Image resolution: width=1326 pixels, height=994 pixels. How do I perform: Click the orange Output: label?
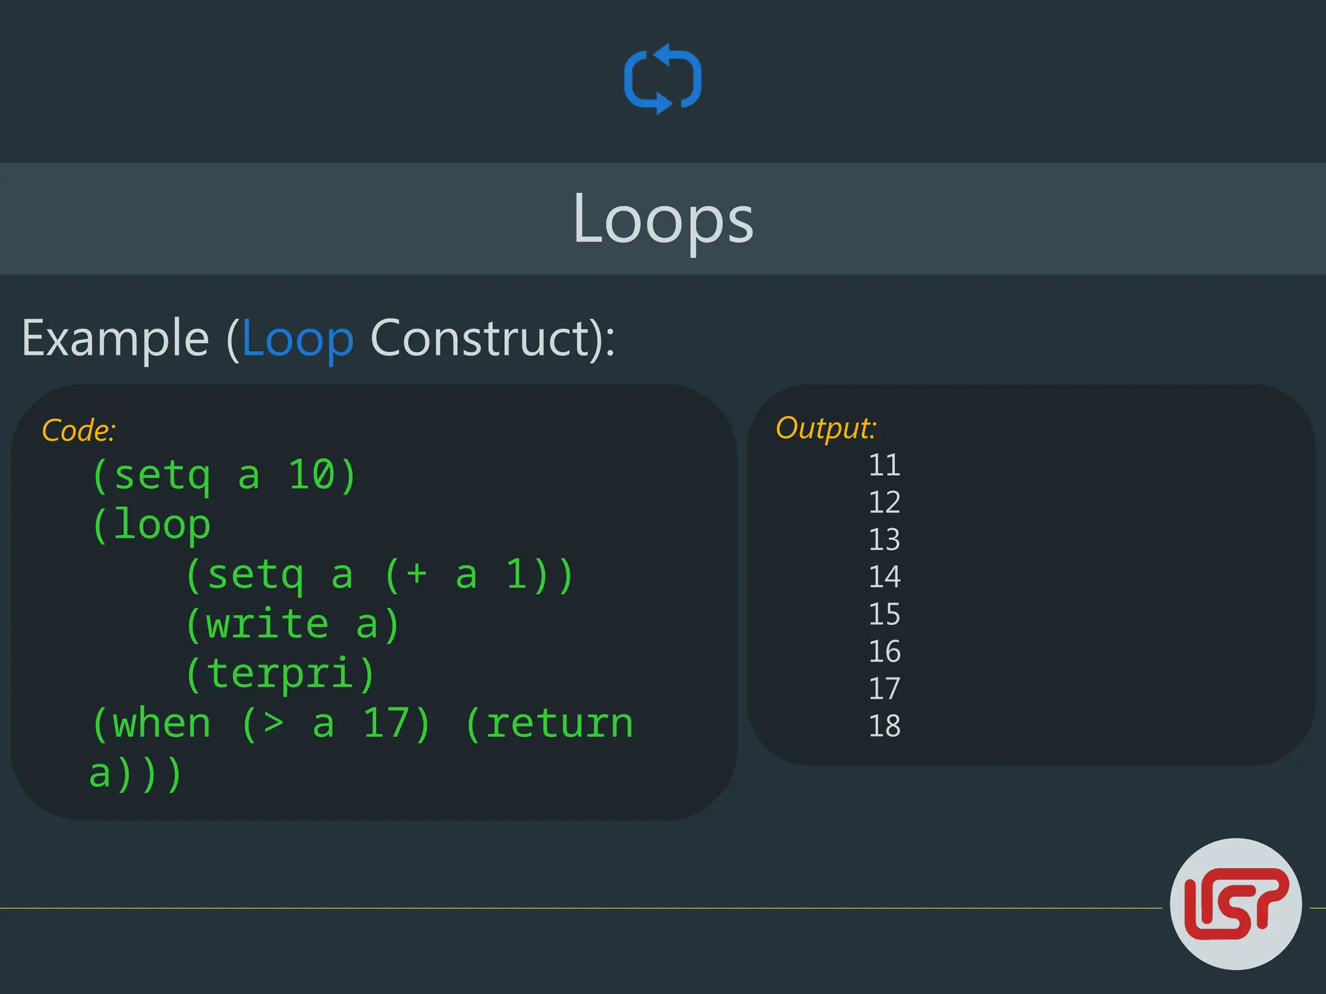[826, 428]
